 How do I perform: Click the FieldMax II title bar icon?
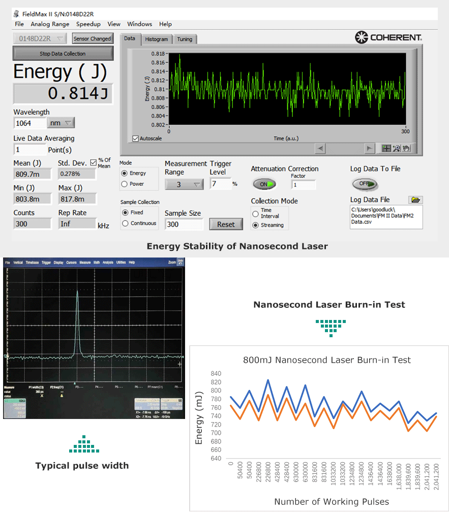pyautogui.click(x=16, y=14)
